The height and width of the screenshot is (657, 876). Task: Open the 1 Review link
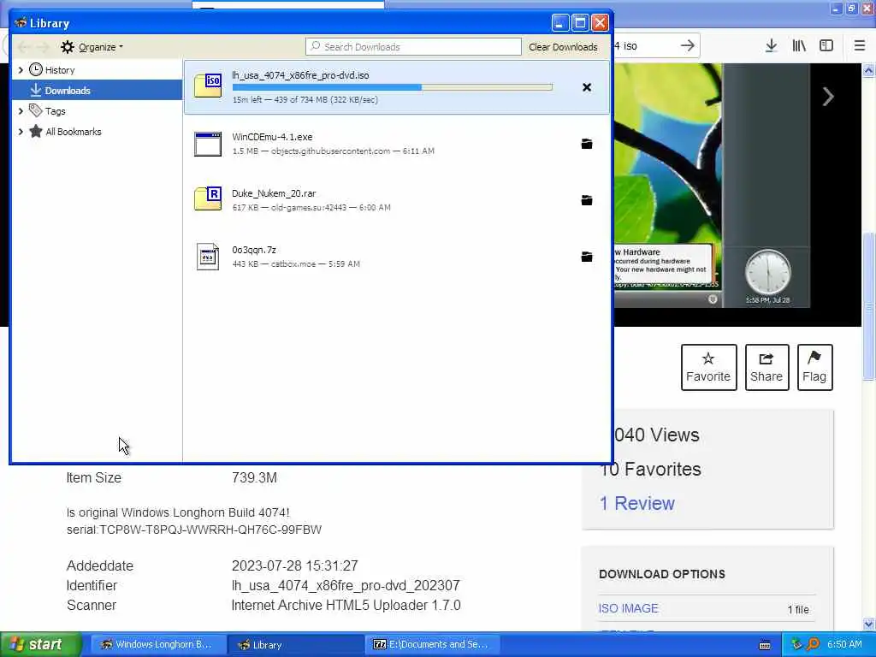click(636, 503)
